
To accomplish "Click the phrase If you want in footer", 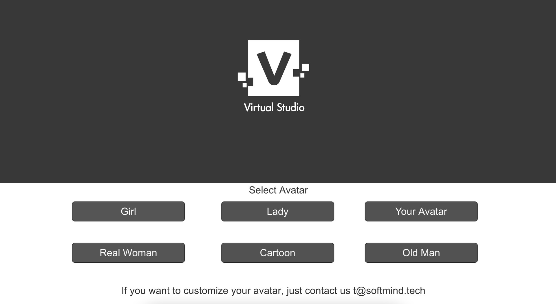I will pyautogui.click(x=146, y=291).
